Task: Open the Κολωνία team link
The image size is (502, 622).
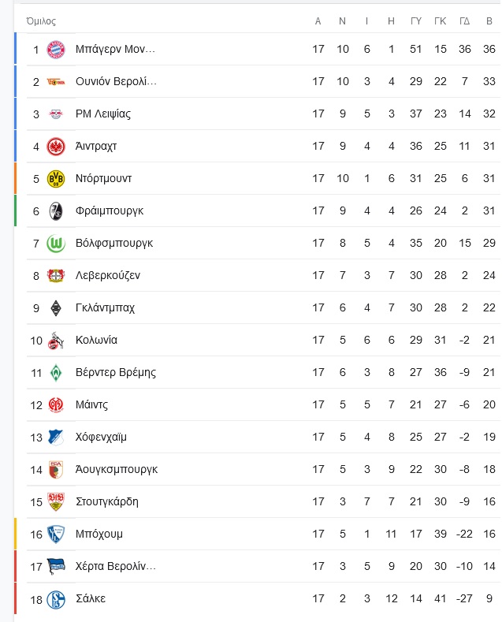Action: (x=96, y=340)
